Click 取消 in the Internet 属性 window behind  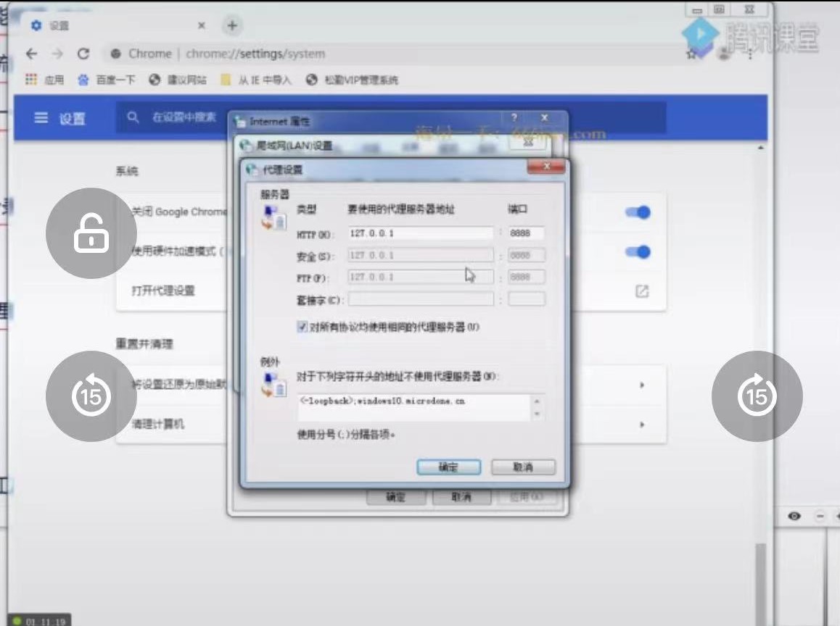click(x=461, y=497)
